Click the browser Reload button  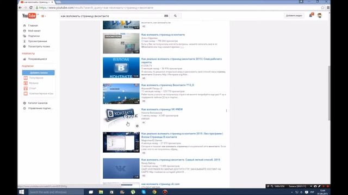coord(31,8)
